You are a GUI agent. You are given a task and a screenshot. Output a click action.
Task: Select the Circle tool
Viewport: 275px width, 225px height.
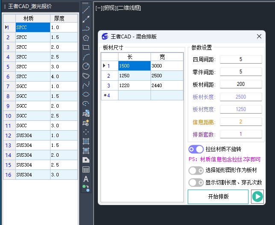click(x=86, y=66)
